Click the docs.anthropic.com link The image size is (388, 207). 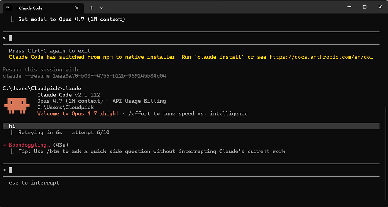tap(321, 57)
